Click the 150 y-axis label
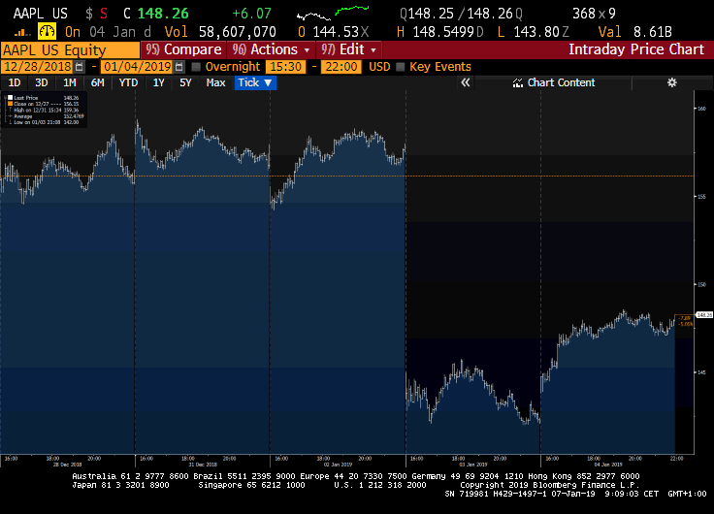The image size is (714, 514). pyautogui.click(x=701, y=284)
